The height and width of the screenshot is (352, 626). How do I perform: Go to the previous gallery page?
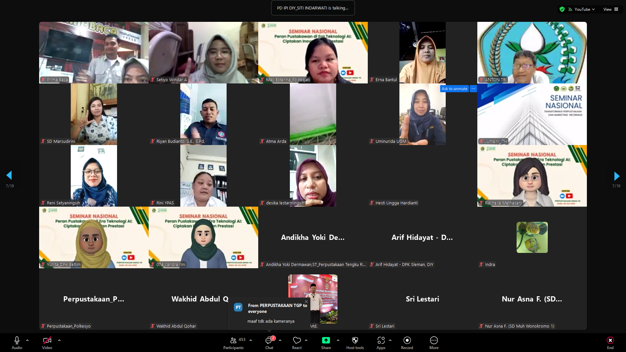pyautogui.click(x=9, y=175)
